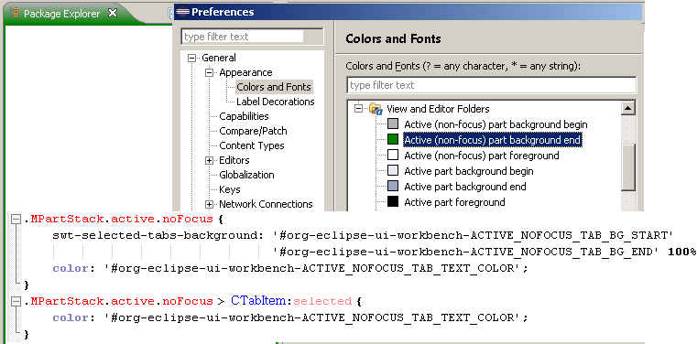Click the Package Explorer tab icon
Image resolution: width=697 pixels, height=344 pixels.
(x=15, y=14)
